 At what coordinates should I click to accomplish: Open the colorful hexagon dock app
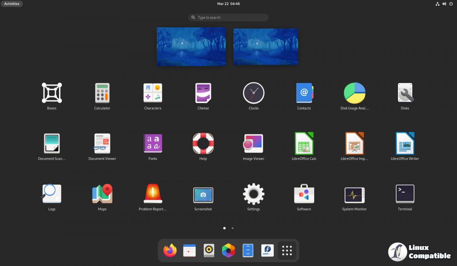coord(228,250)
